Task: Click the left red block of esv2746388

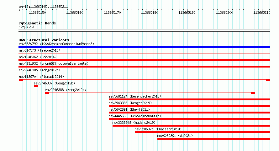Action: point(47,93)
